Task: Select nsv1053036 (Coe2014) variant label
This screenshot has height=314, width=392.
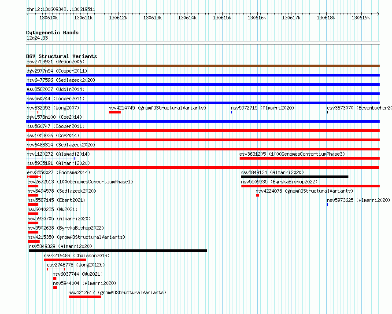Action: 53,135
